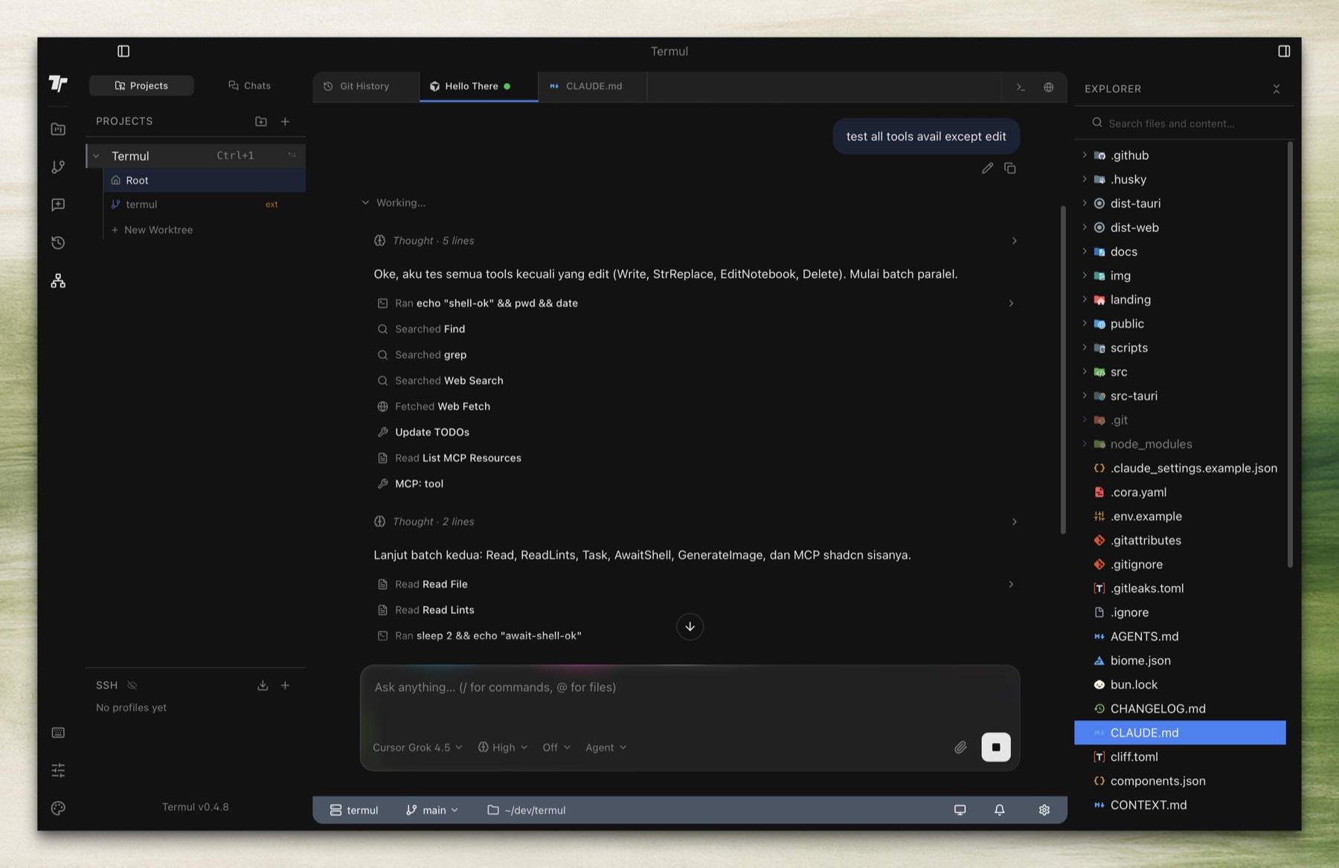Open the CHANGELOG.md file
The height and width of the screenshot is (868, 1339).
coord(1181,709)
